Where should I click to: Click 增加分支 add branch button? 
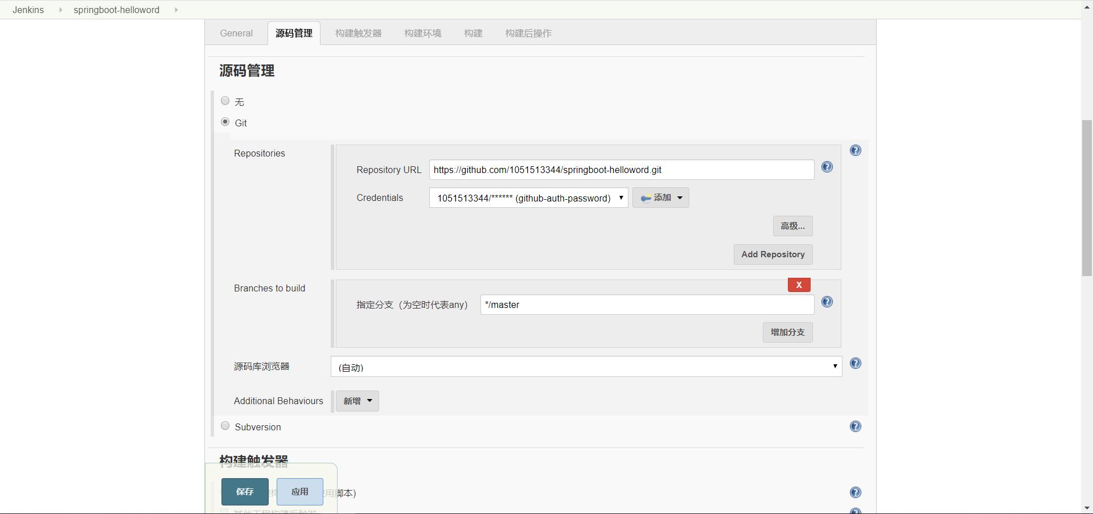click(x=787, y=332)
